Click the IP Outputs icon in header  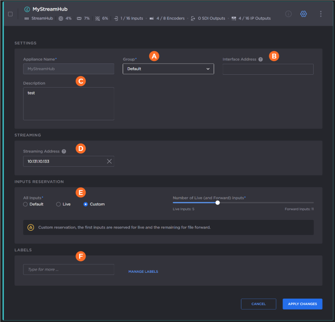click(x=234, y=19)
